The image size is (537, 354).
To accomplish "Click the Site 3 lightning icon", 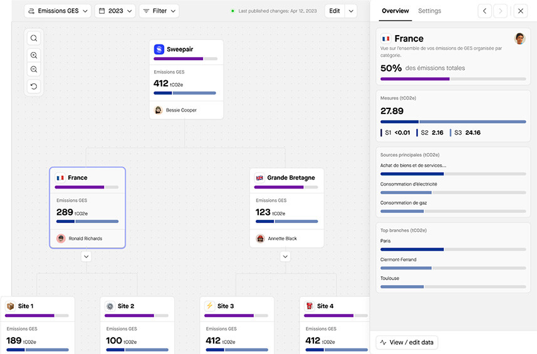I will click(209, 306).
